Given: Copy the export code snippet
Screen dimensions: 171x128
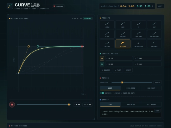Looking at the screenshot, I should [157, 111].
